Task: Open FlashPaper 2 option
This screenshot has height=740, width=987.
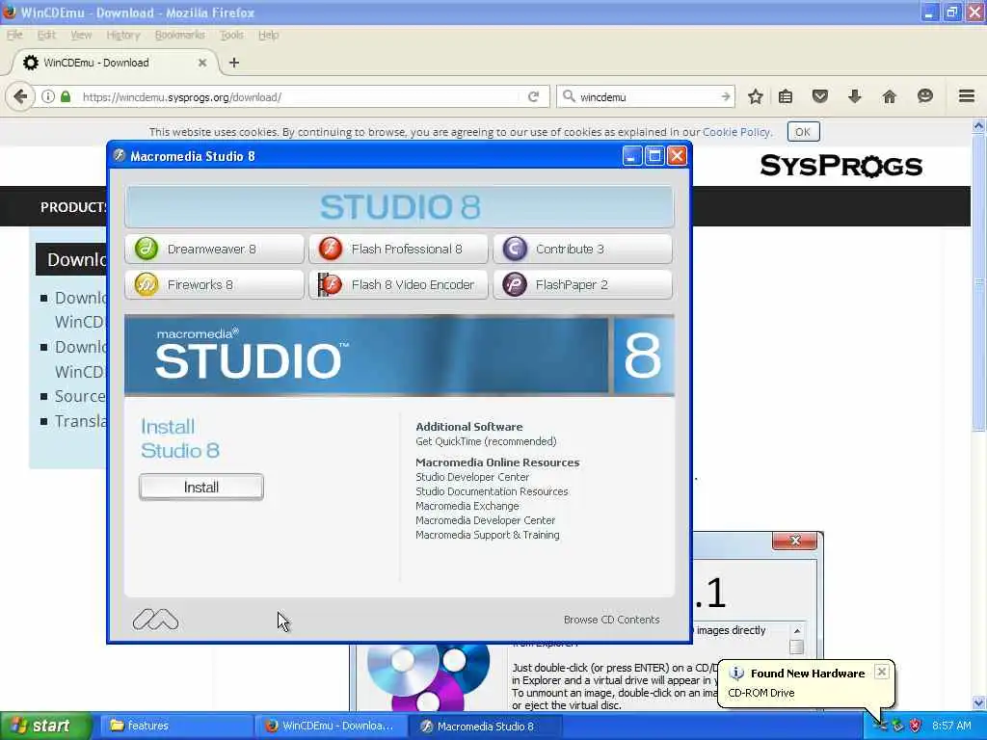Action: tap(583, 285)
